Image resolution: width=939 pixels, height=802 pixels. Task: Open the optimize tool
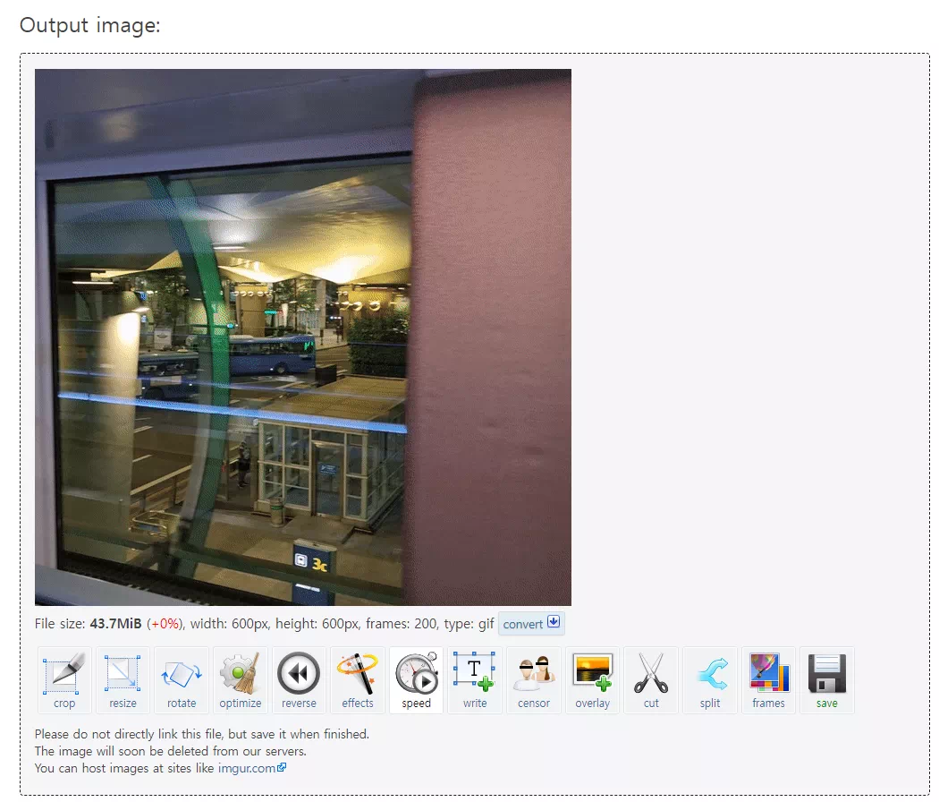click(241, 680)
